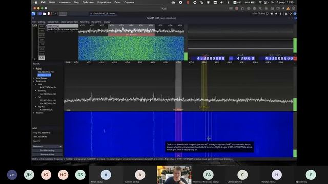
Task: Select the highlighted 433.8MHz active demodulator entry
Action: click(44, 75)
